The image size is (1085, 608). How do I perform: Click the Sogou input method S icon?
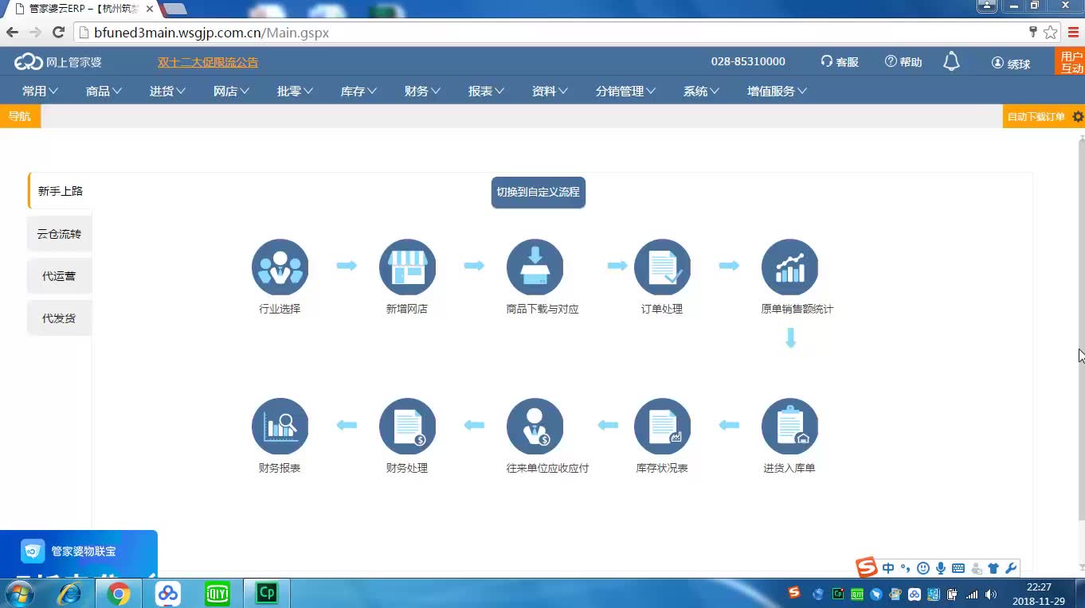[866, 567]
